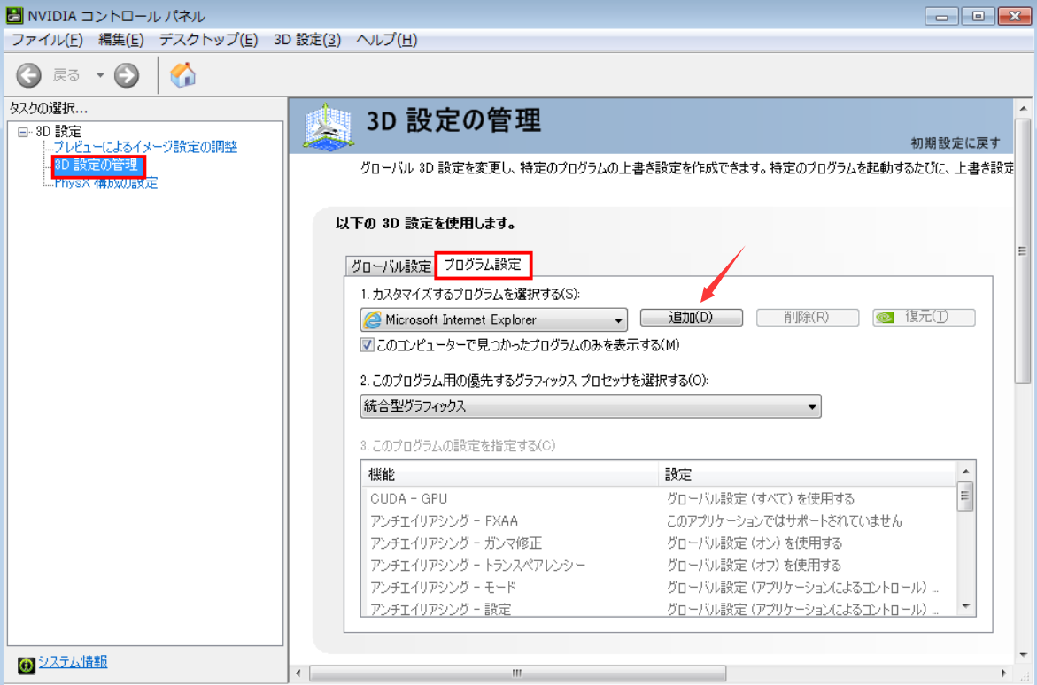Open the ファイル(F) menu
The height and width of the screenshot is (685, 1037).
47,40
